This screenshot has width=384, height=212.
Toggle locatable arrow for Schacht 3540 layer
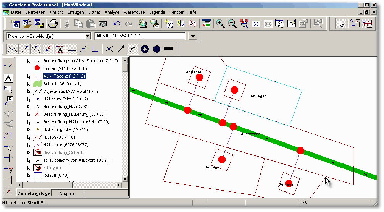click(29, 84)
